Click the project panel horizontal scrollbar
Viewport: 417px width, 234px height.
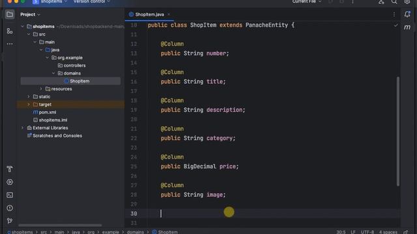[x=60, y=225]
